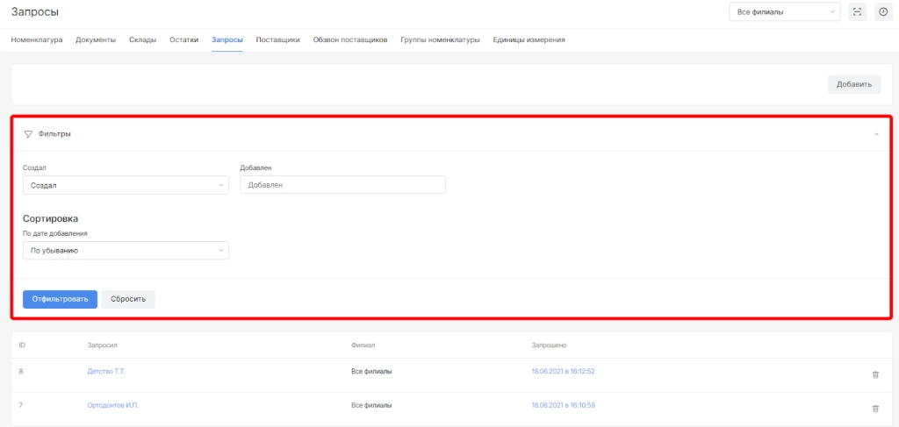Switch to the Документы tab
Image resolution: width=899 pixels, height=427 pixels.
[96, 40]
